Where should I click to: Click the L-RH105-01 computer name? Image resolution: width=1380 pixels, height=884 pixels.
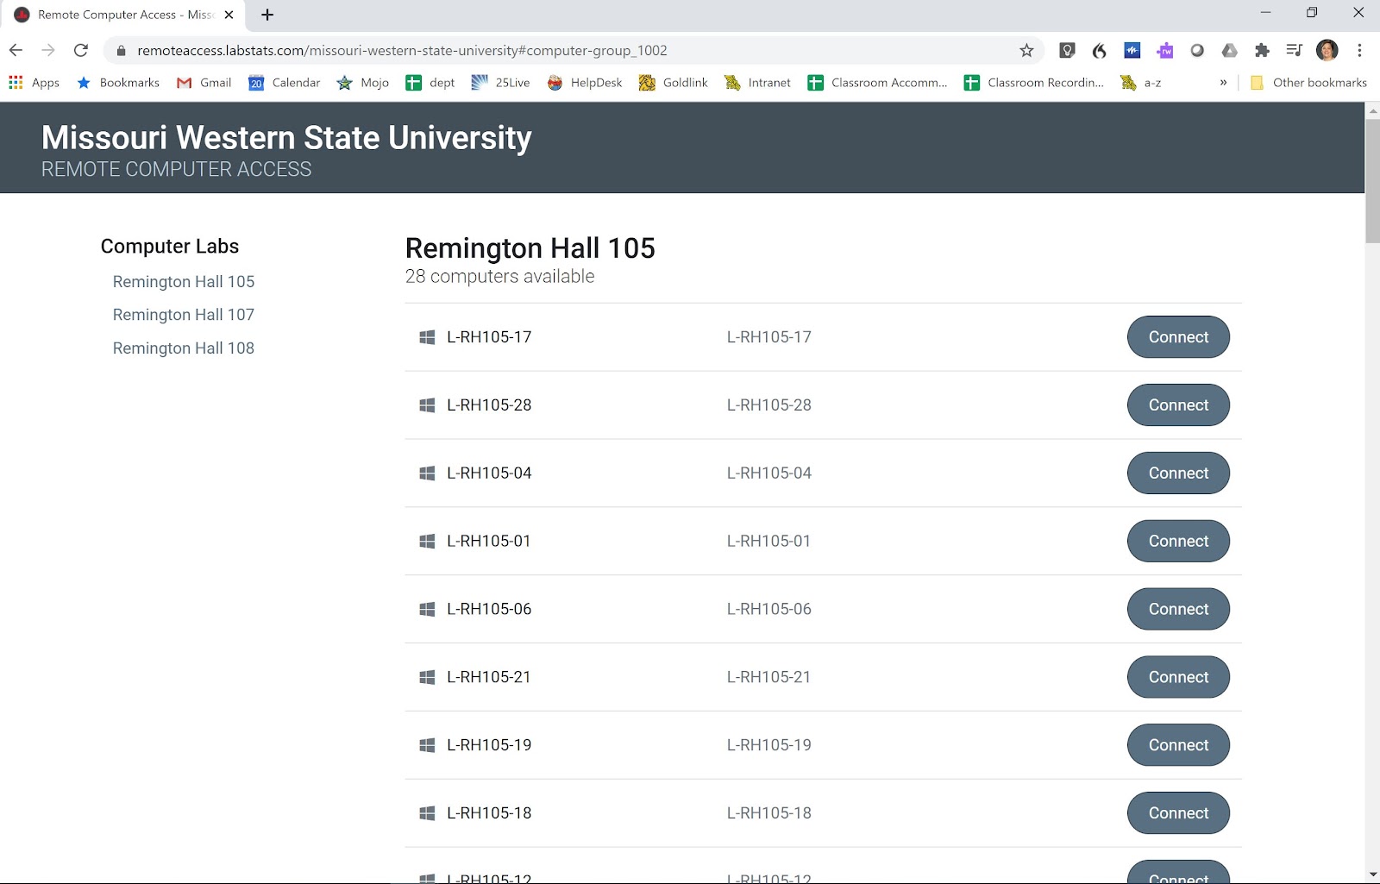pos(489,542)
